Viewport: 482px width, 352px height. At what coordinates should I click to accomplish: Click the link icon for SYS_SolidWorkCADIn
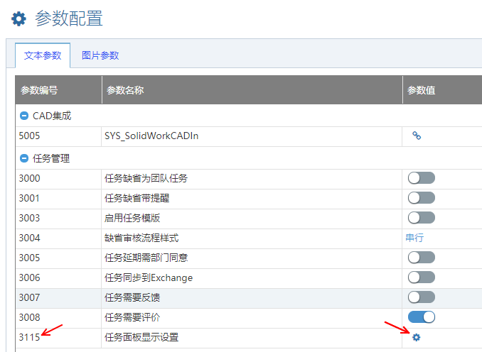click(x=417, y=136)
